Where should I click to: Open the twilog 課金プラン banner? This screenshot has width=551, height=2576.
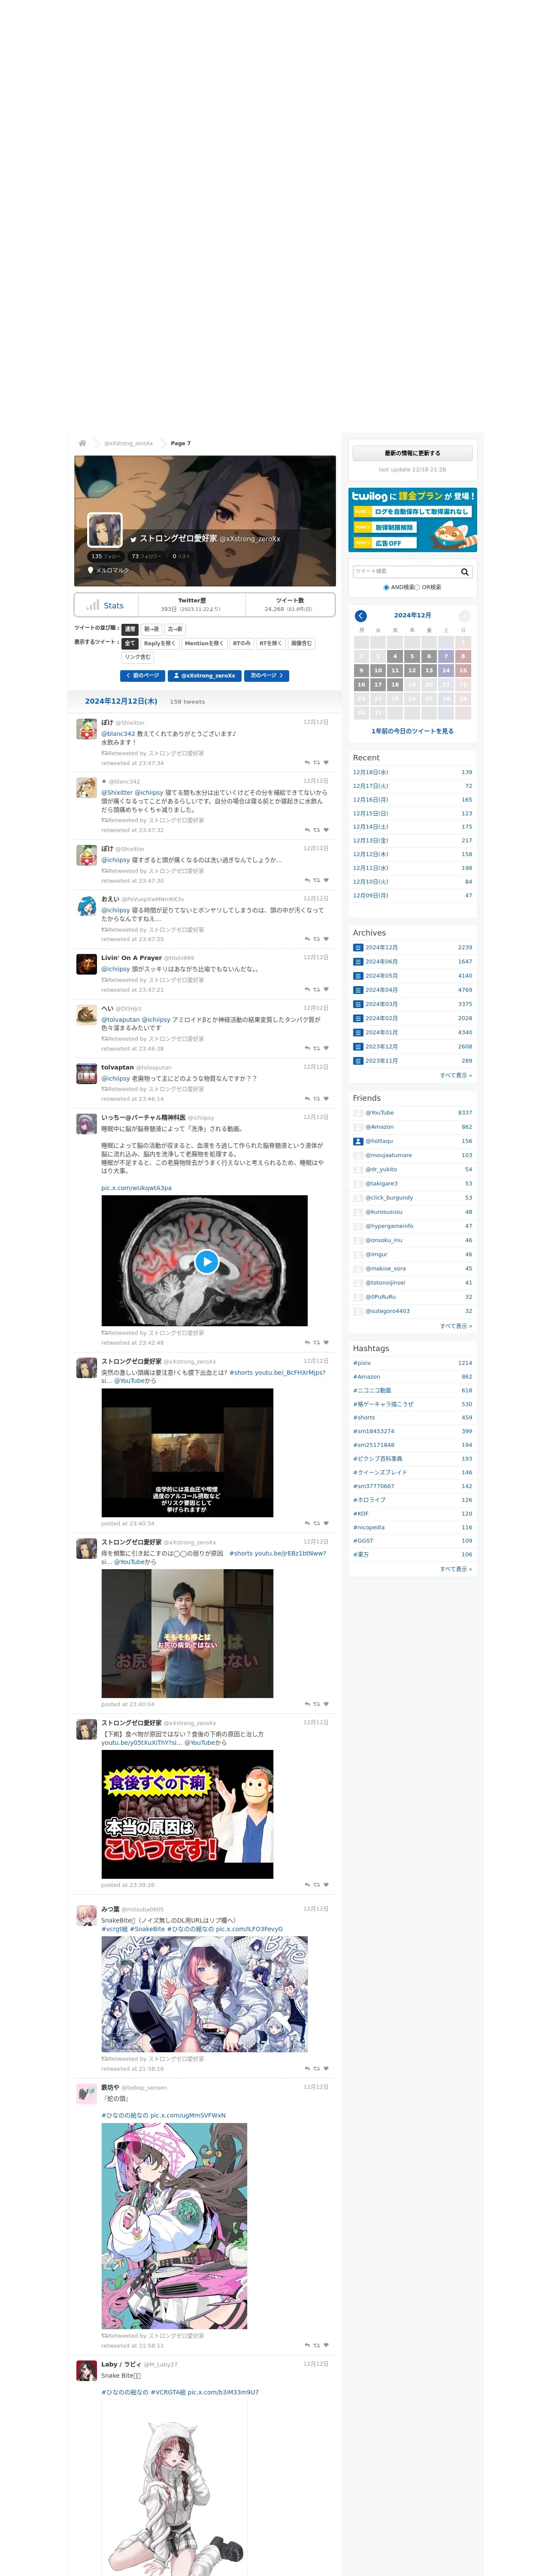point(413,520)
